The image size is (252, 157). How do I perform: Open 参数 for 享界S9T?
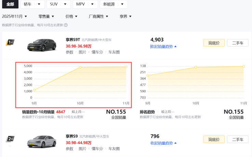[x=69, y=52]
